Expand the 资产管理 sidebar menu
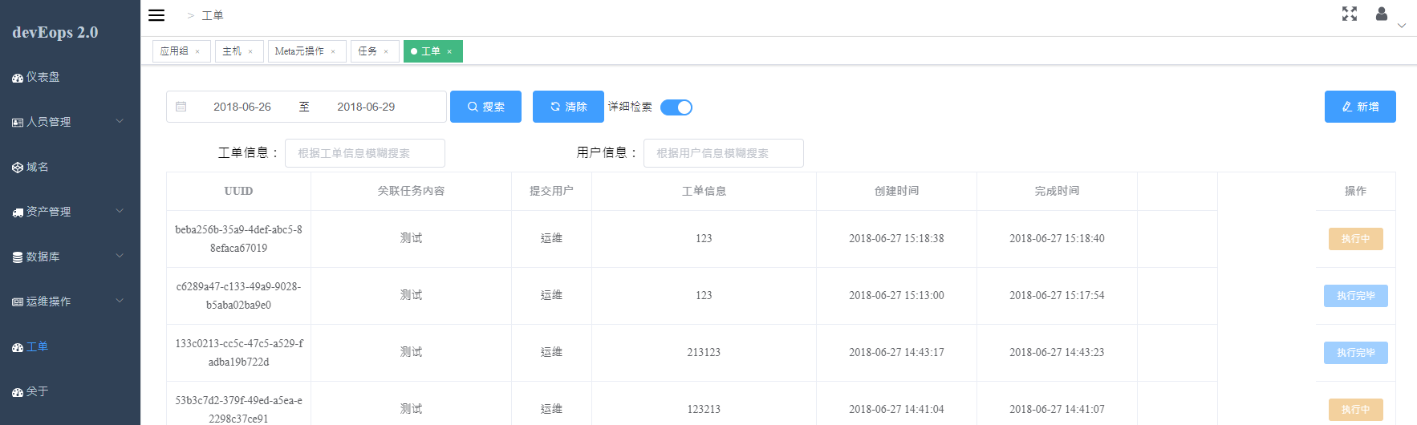This screenshot has height=425, width=1417. (70, 212)
